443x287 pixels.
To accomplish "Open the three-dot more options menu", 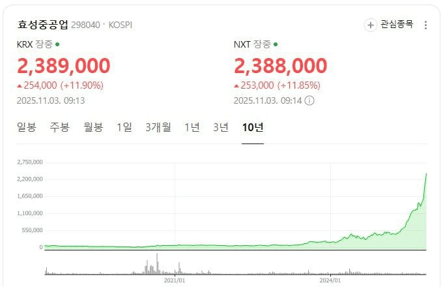I will tap(426, 25).
